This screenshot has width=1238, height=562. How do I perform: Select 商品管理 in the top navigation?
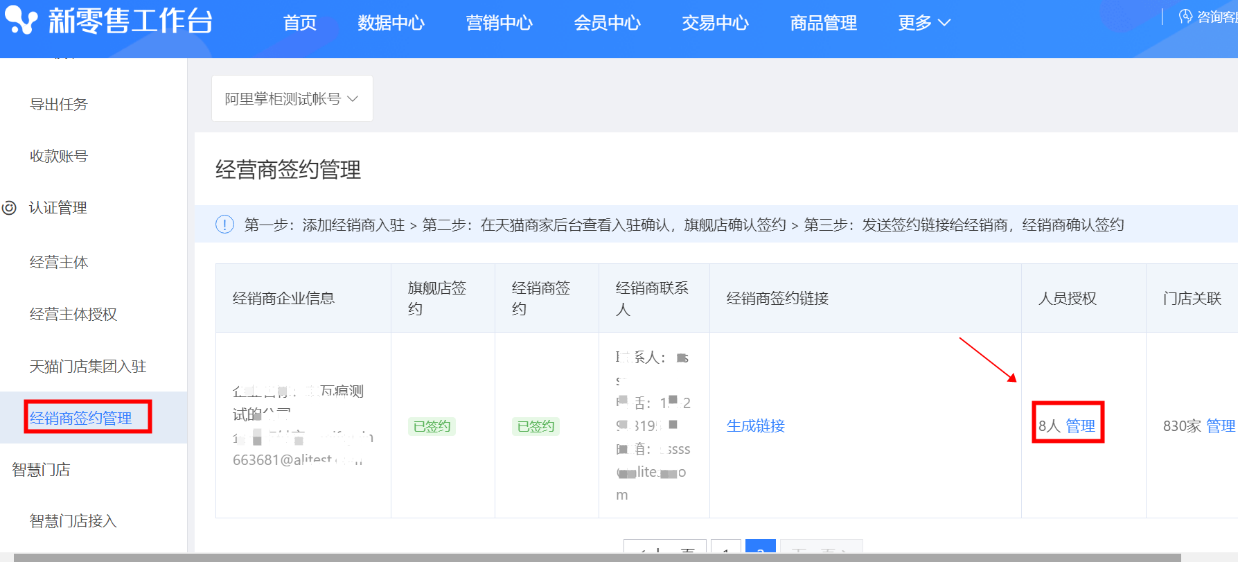pos(823,23)
